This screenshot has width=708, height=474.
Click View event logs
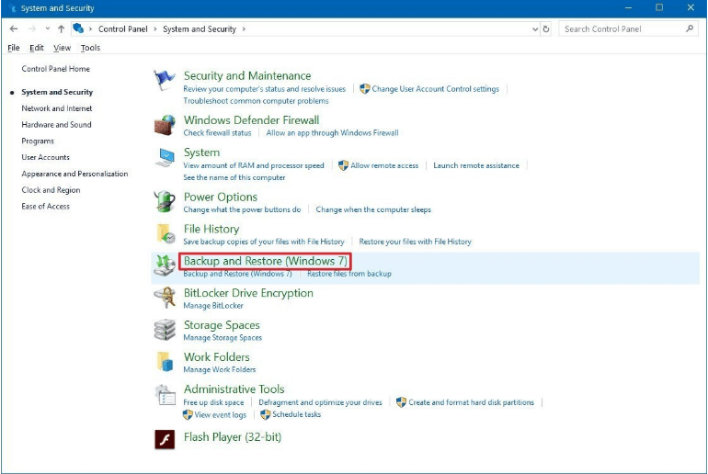pos(221,414)
